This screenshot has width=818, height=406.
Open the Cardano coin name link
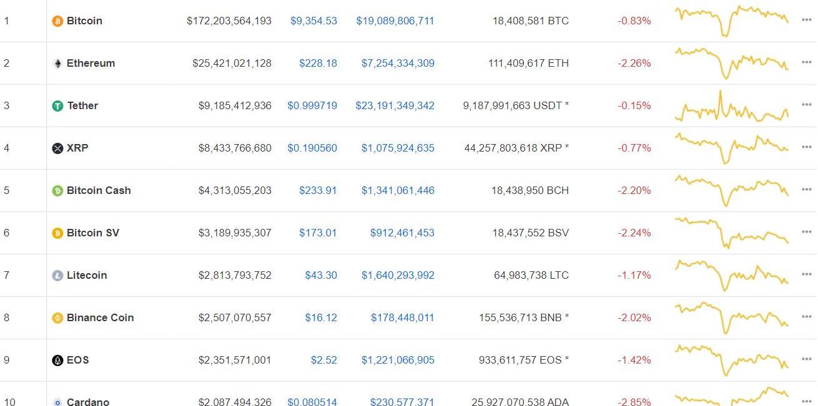[x=88, y=402]
